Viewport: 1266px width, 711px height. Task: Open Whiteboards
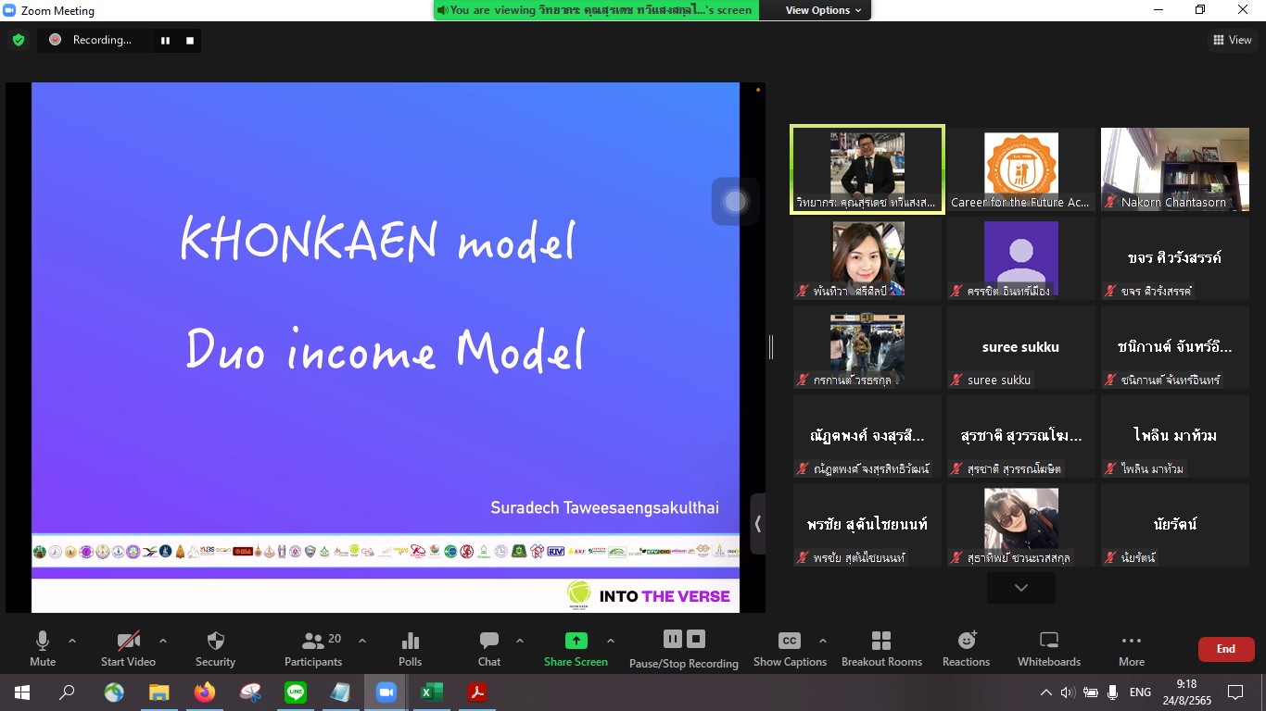pos(1048,648)
